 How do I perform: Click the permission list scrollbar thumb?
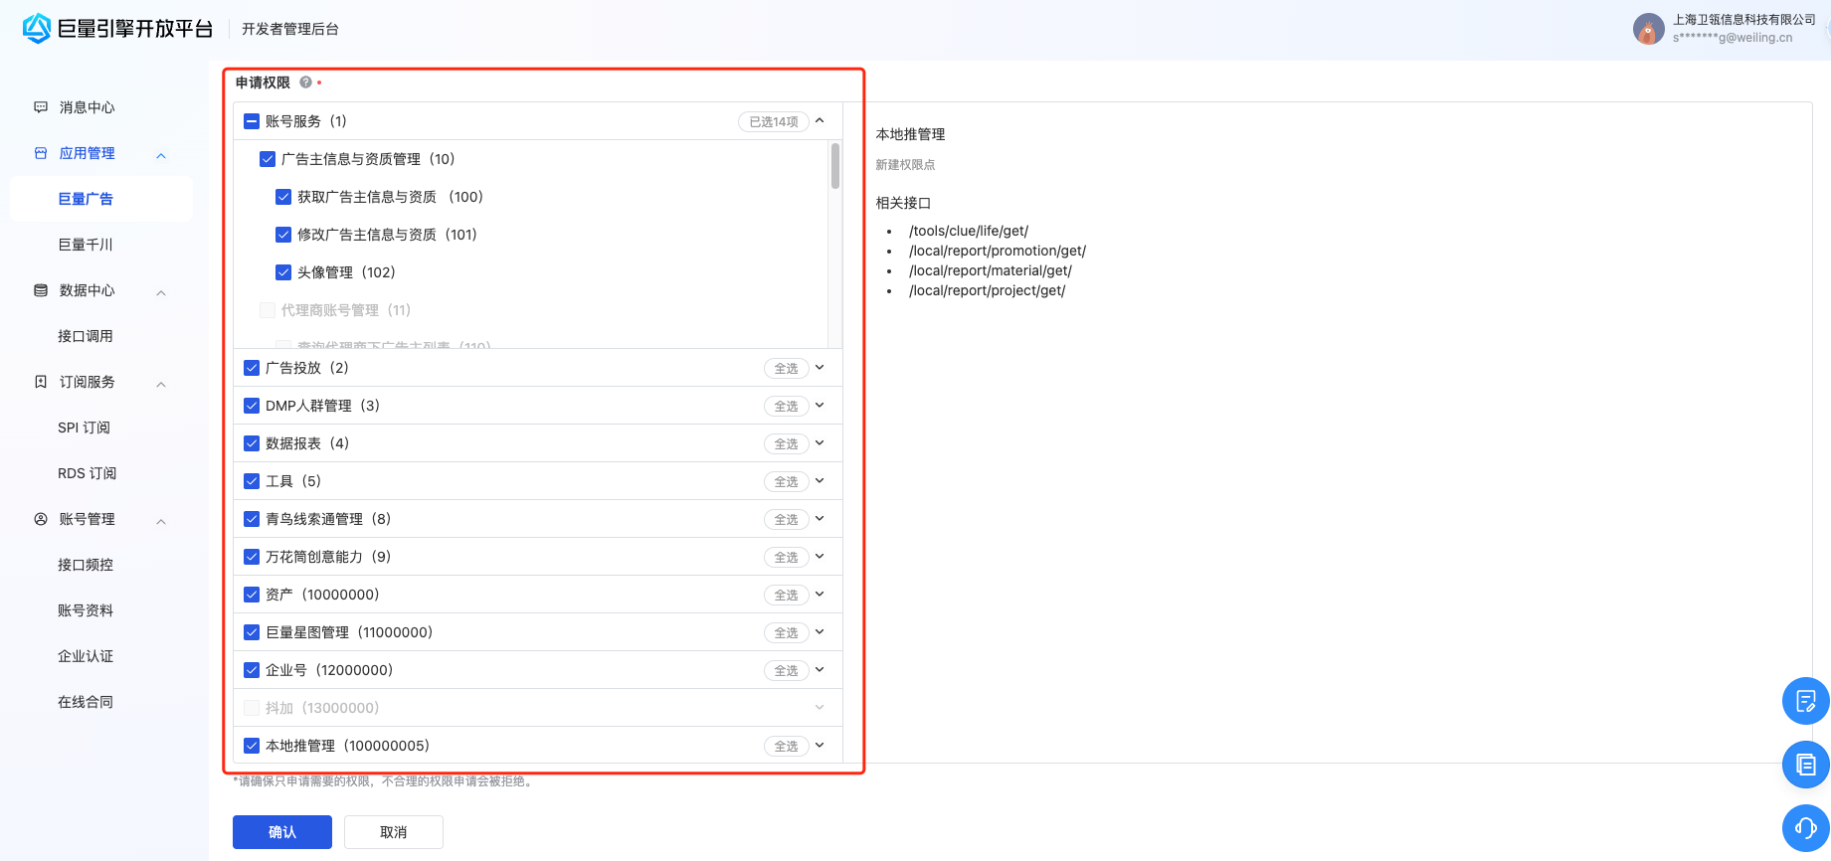click(835, 165)
